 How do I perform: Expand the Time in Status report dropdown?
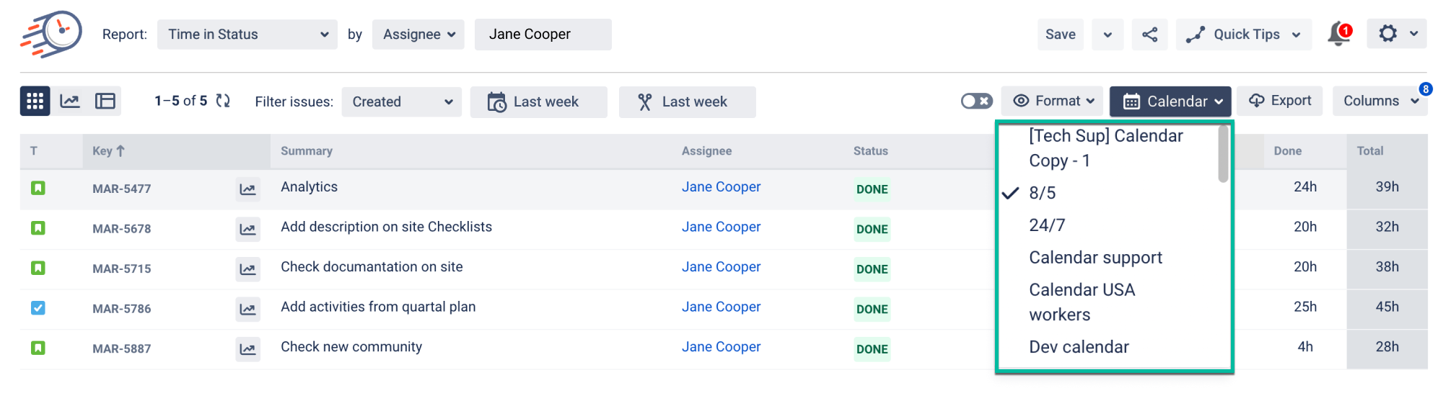click(x=247, y=35)
